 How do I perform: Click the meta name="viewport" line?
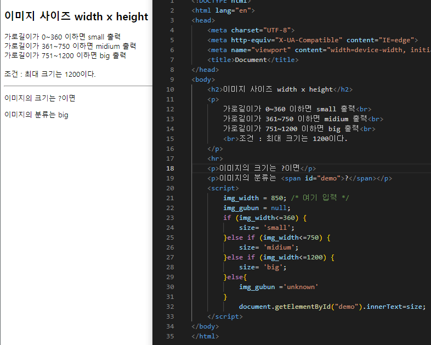pyautogui.click(x=319, y=50)
